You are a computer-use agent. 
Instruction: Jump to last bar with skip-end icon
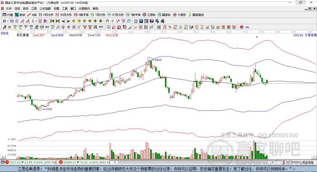click(x=58, y=21)
